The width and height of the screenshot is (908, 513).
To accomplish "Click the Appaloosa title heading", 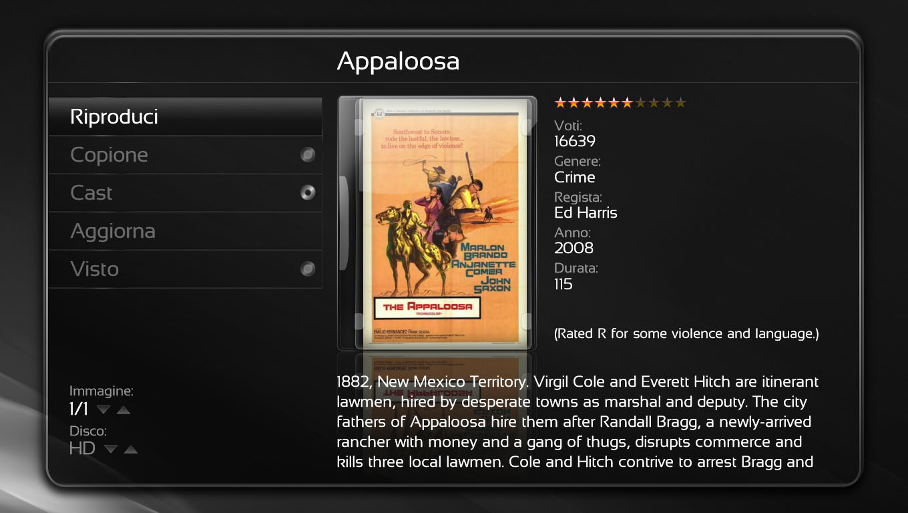I will click(x=398, y=61).
